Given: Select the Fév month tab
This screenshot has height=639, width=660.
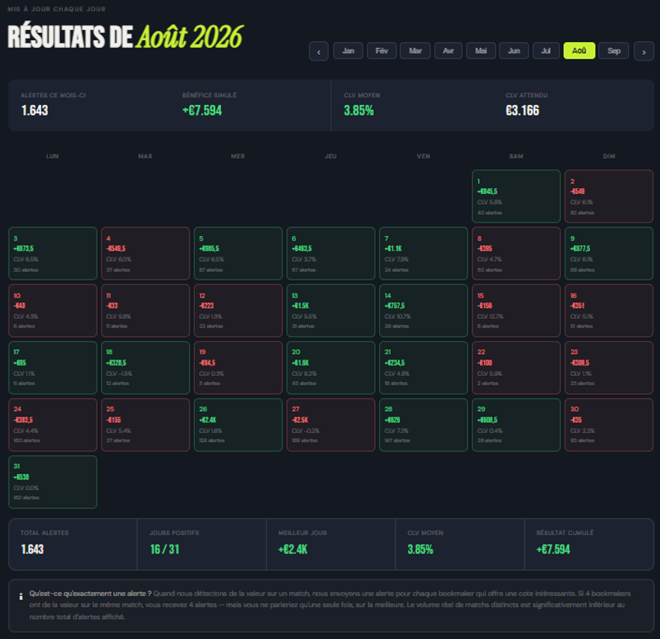Looking at the screenshot, I should tap(382, 51).
